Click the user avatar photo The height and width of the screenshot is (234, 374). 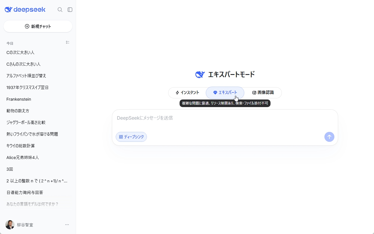pyautogui.click(x=10, y=225)
